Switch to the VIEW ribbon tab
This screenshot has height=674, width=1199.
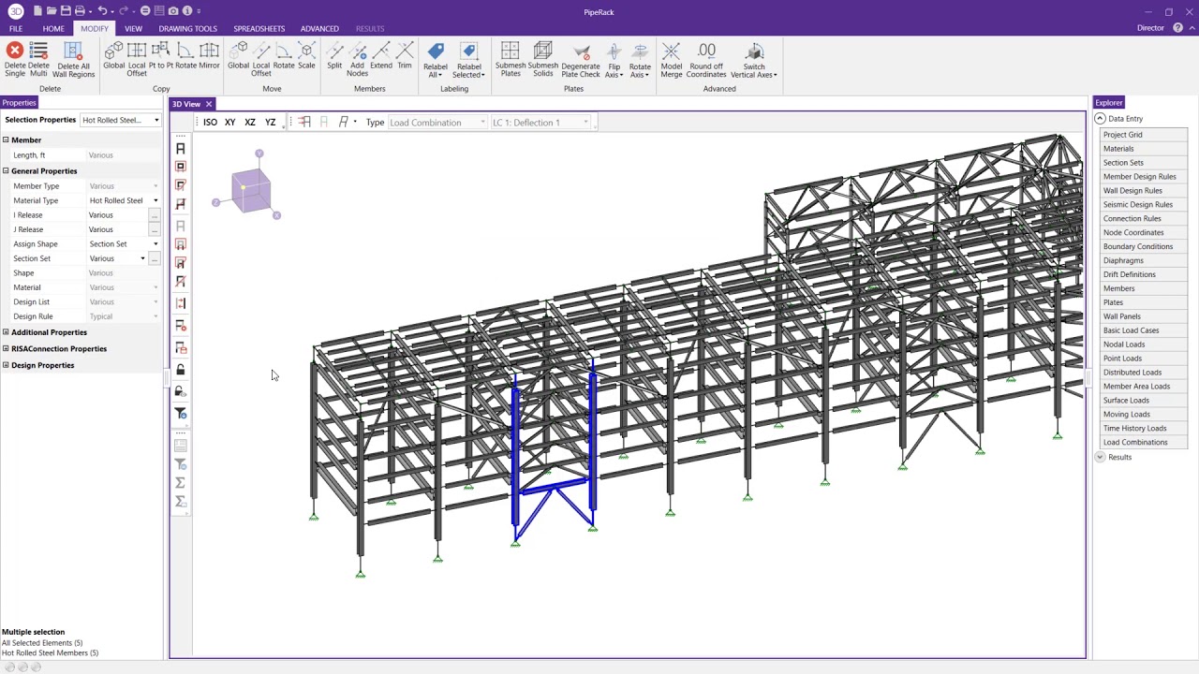(x=133, y=29)
